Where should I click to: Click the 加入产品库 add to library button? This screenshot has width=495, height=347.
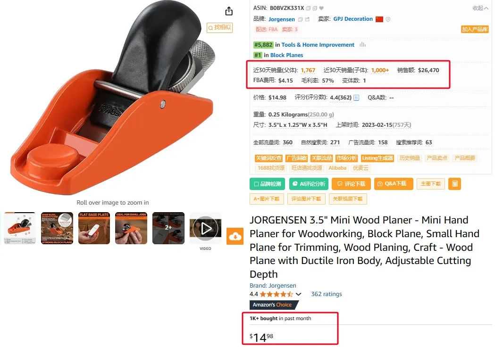[x=475, y=29]
